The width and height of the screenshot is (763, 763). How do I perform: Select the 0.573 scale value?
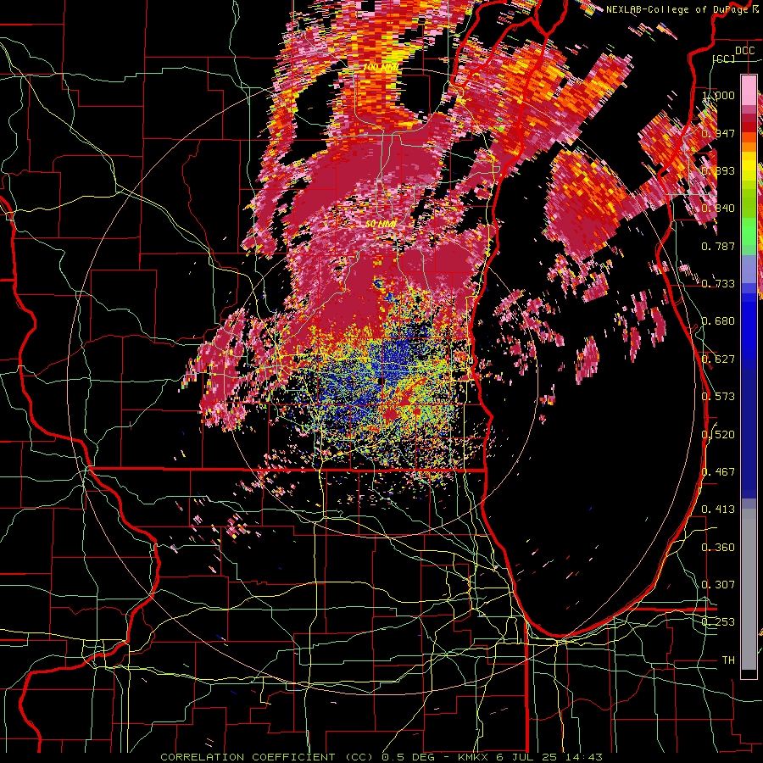[718, 397]
